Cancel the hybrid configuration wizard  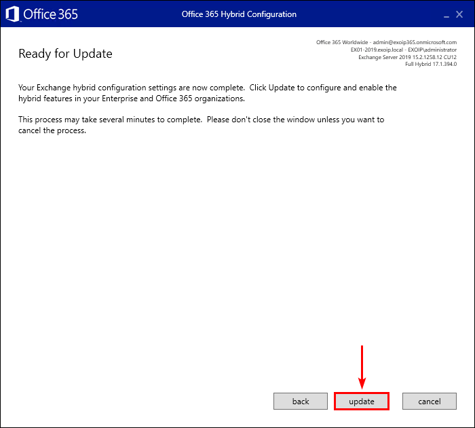tap(430, 402)
